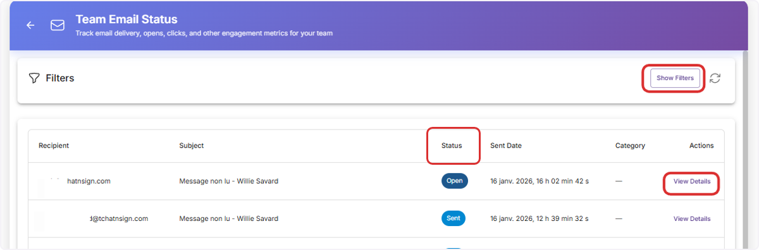The height and width of the screenshot is (250, 759).
Task: Select the subject in the Sent status row
Action: click(229, 219)
